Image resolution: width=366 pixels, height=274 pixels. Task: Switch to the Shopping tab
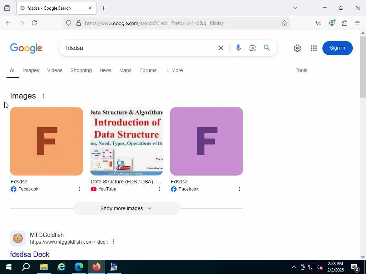81,70
